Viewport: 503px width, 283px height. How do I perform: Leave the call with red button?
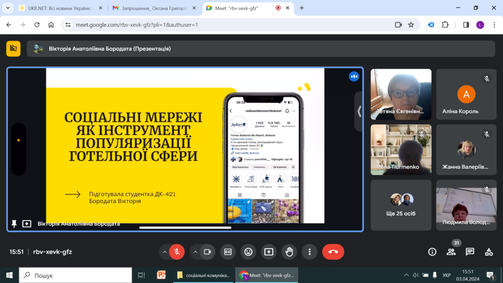coord(333,252)
